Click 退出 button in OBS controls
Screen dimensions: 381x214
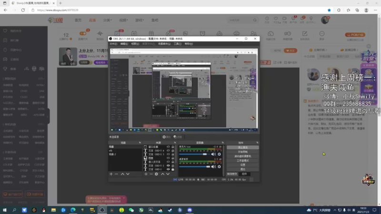point(243,169)
